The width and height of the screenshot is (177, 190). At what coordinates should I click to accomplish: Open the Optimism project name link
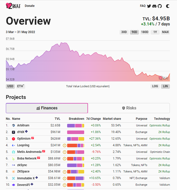(24, 139)
